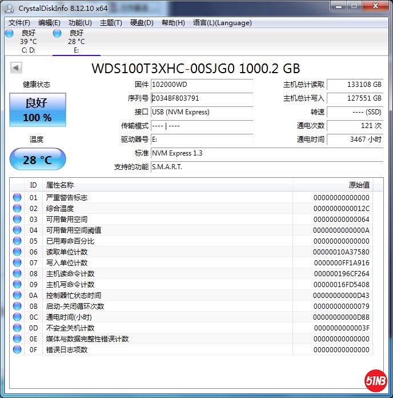393x398 pixels.
Task: Click status icon of row 0B 启动-关闭循环次数
Action: click(17, 306)
